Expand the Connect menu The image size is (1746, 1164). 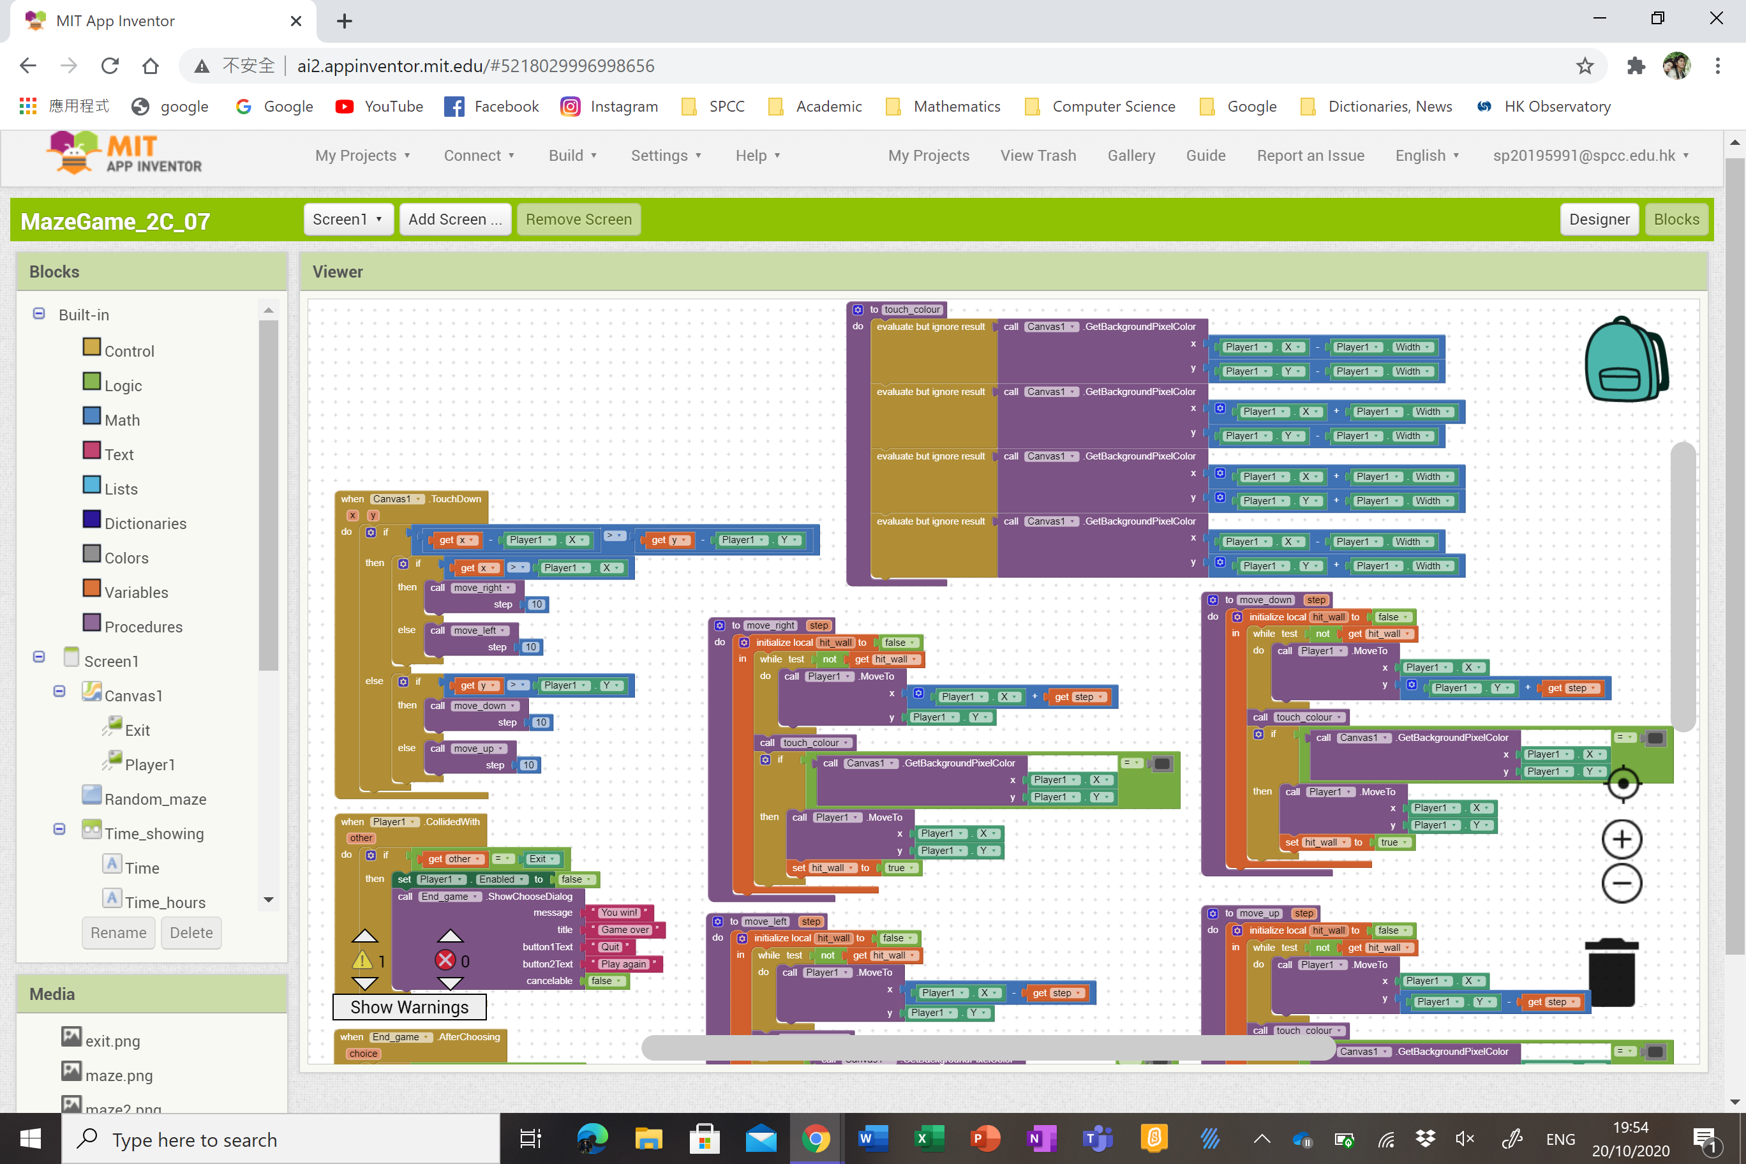(479, 155)
